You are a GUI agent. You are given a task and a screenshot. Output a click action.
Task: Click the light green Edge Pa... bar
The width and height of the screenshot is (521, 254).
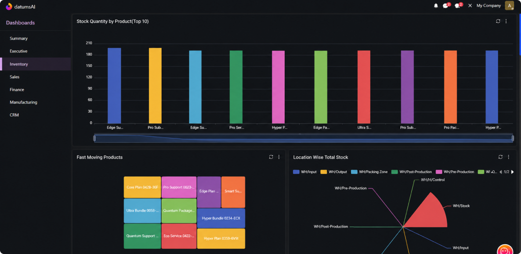pos(320,87)
